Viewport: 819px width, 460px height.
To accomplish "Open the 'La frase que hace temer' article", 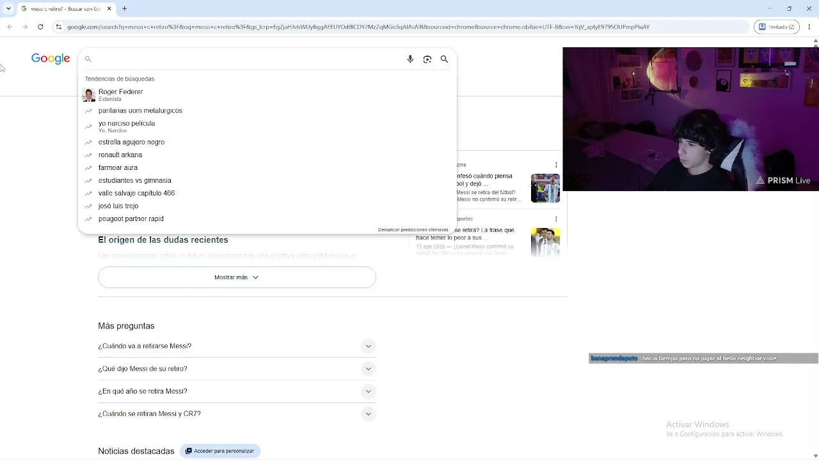I will tap(484, 234).
